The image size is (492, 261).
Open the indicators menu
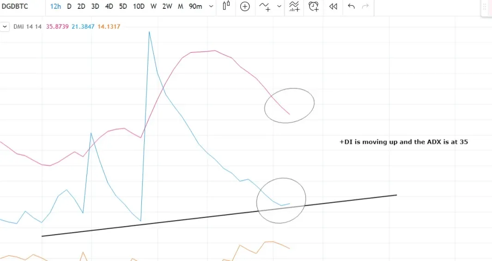[x=265, y=6]
